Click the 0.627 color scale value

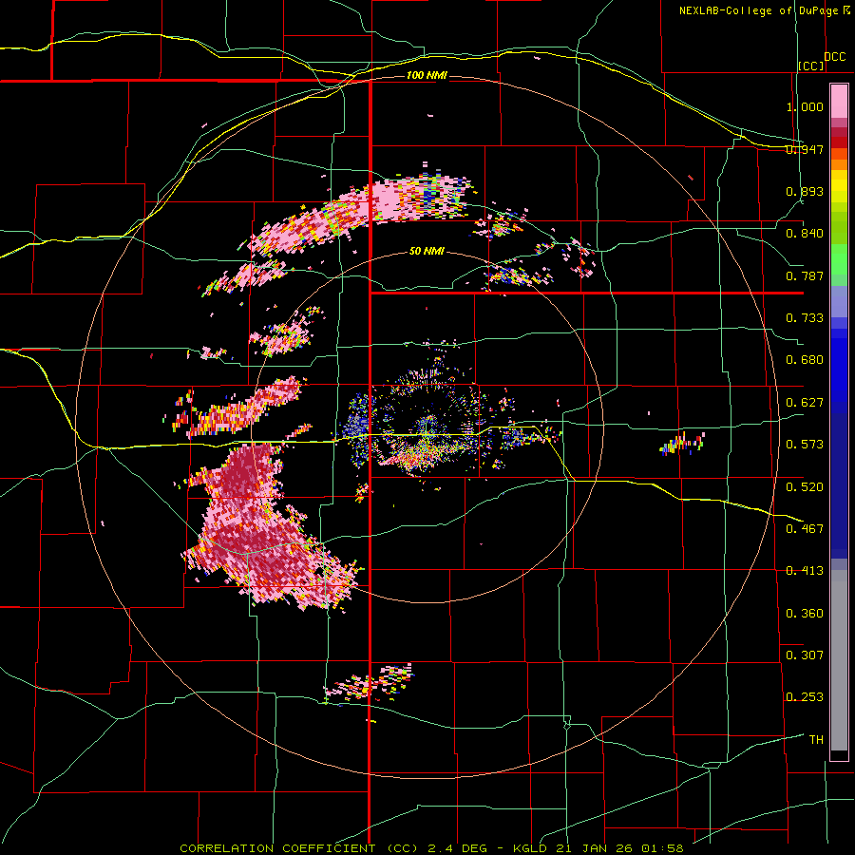pos(805,403)
